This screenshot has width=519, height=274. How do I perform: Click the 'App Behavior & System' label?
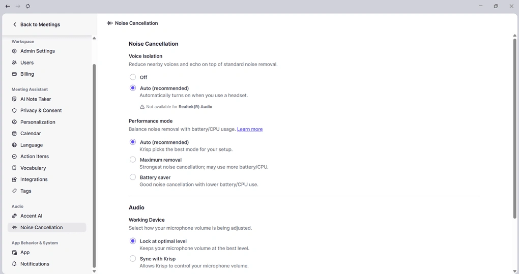[x=35, y=242]
